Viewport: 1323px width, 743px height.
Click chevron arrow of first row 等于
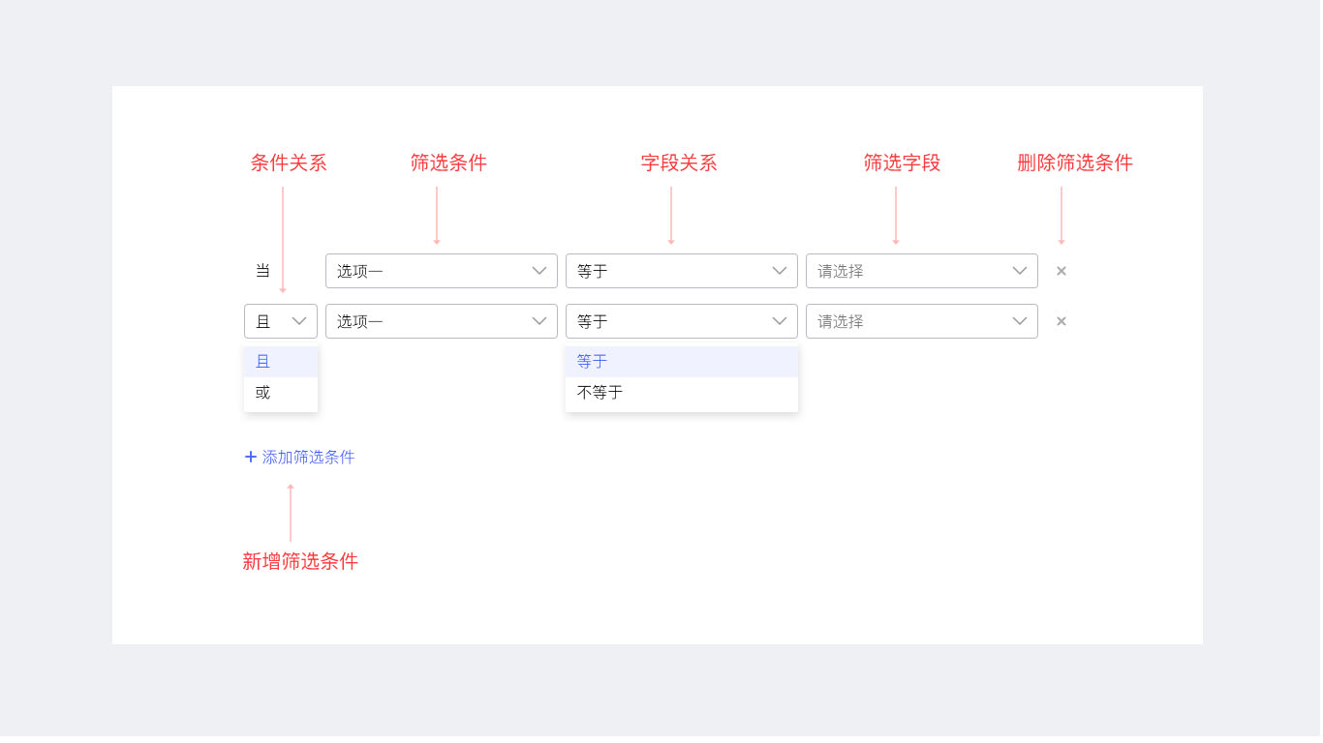(780, 271)
